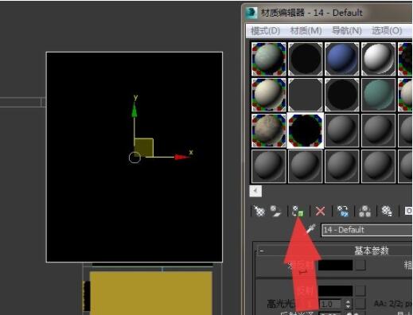The height and width of the screenshot is (315, 413).
Task: Select the empty dark slot in second row
Action: tap(306, 95)
